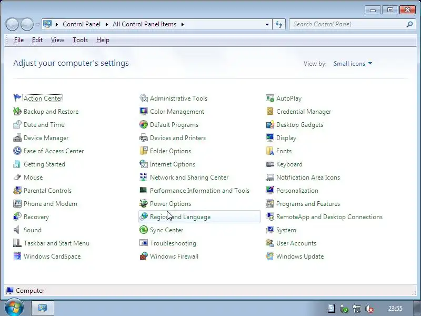Open the Tools menu
The image size is (421, 316).
[x=80, y=40]
